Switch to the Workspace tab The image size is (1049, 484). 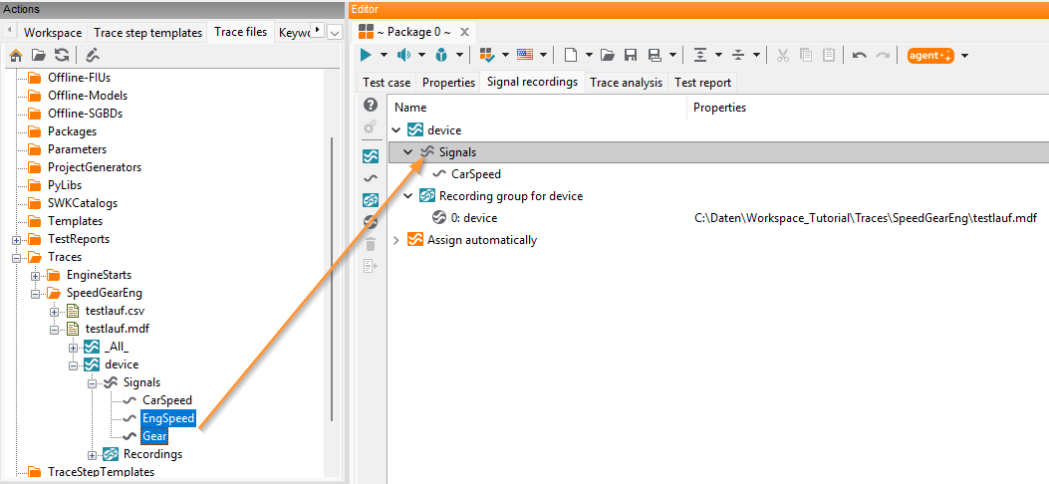53,33
